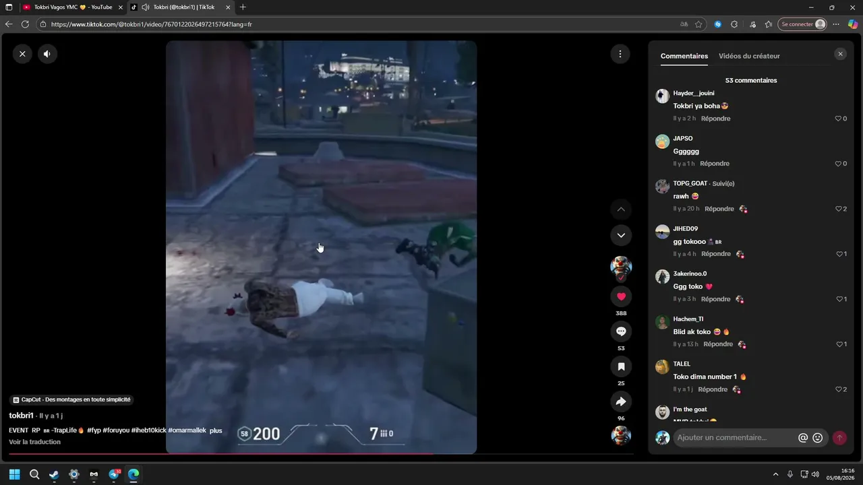863x485 pixels.
Task: Like JIHED09's gg tokooo comment
Action: [839, 254]
